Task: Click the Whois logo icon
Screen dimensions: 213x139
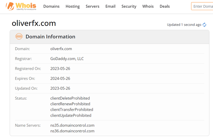Action: pos(10,6)
